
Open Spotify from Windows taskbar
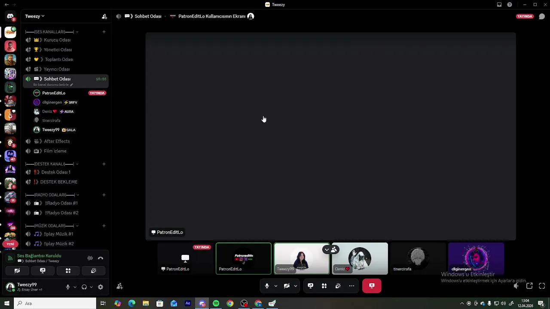click(x=216, y=303)
